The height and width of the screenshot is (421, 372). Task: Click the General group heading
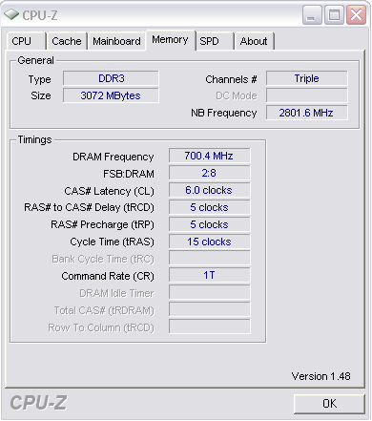[35, 60]
